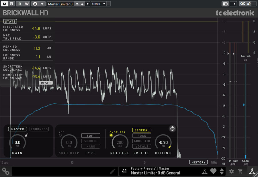Click the QC lock icon
Screen dimensions: 258x177
pos(249,4)
